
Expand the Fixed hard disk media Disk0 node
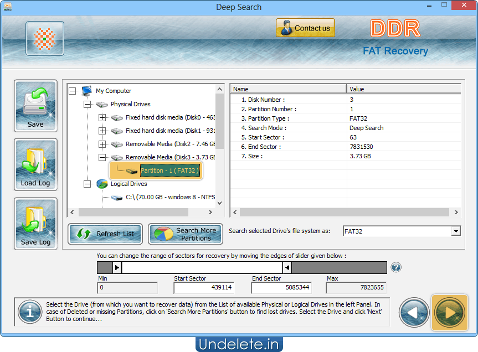[x=102, y=117]
